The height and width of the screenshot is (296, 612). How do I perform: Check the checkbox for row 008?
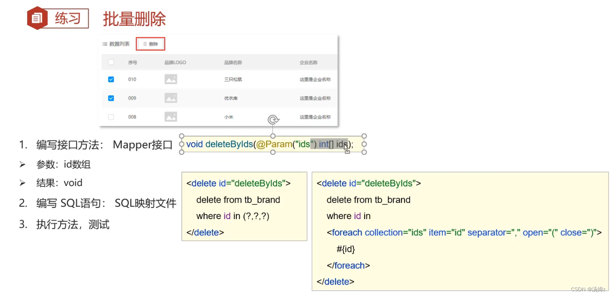(111, 117)
